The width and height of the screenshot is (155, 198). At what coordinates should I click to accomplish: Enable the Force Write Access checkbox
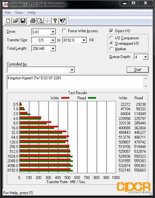pyautogui.click(x=64, y=31)
